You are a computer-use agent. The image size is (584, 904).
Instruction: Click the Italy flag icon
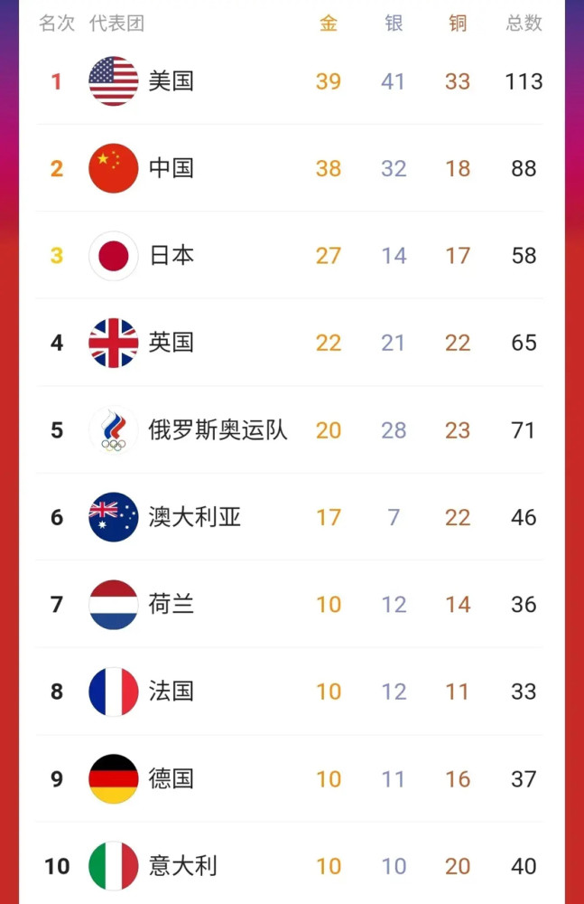[x=114, y=866]
